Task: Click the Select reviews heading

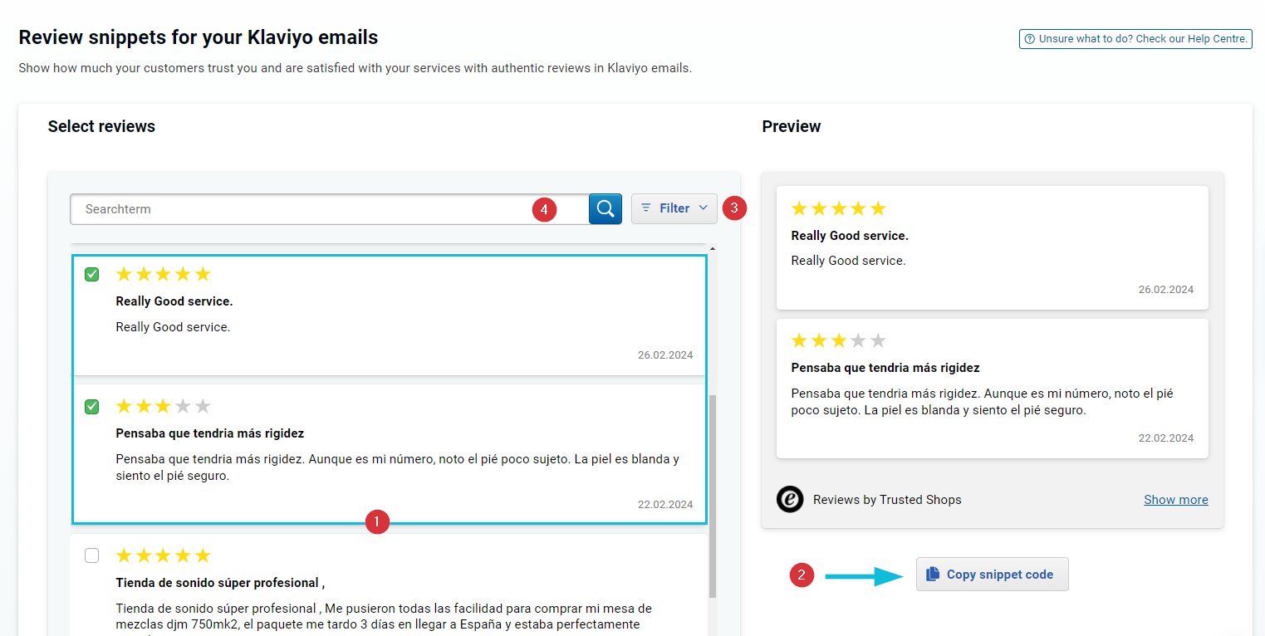Action: [x=101, y=126]
